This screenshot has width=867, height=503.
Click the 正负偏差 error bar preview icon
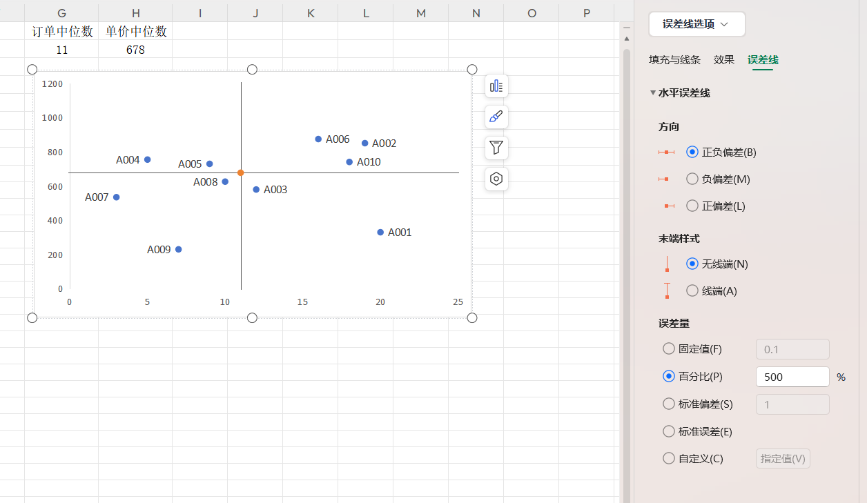666,152
